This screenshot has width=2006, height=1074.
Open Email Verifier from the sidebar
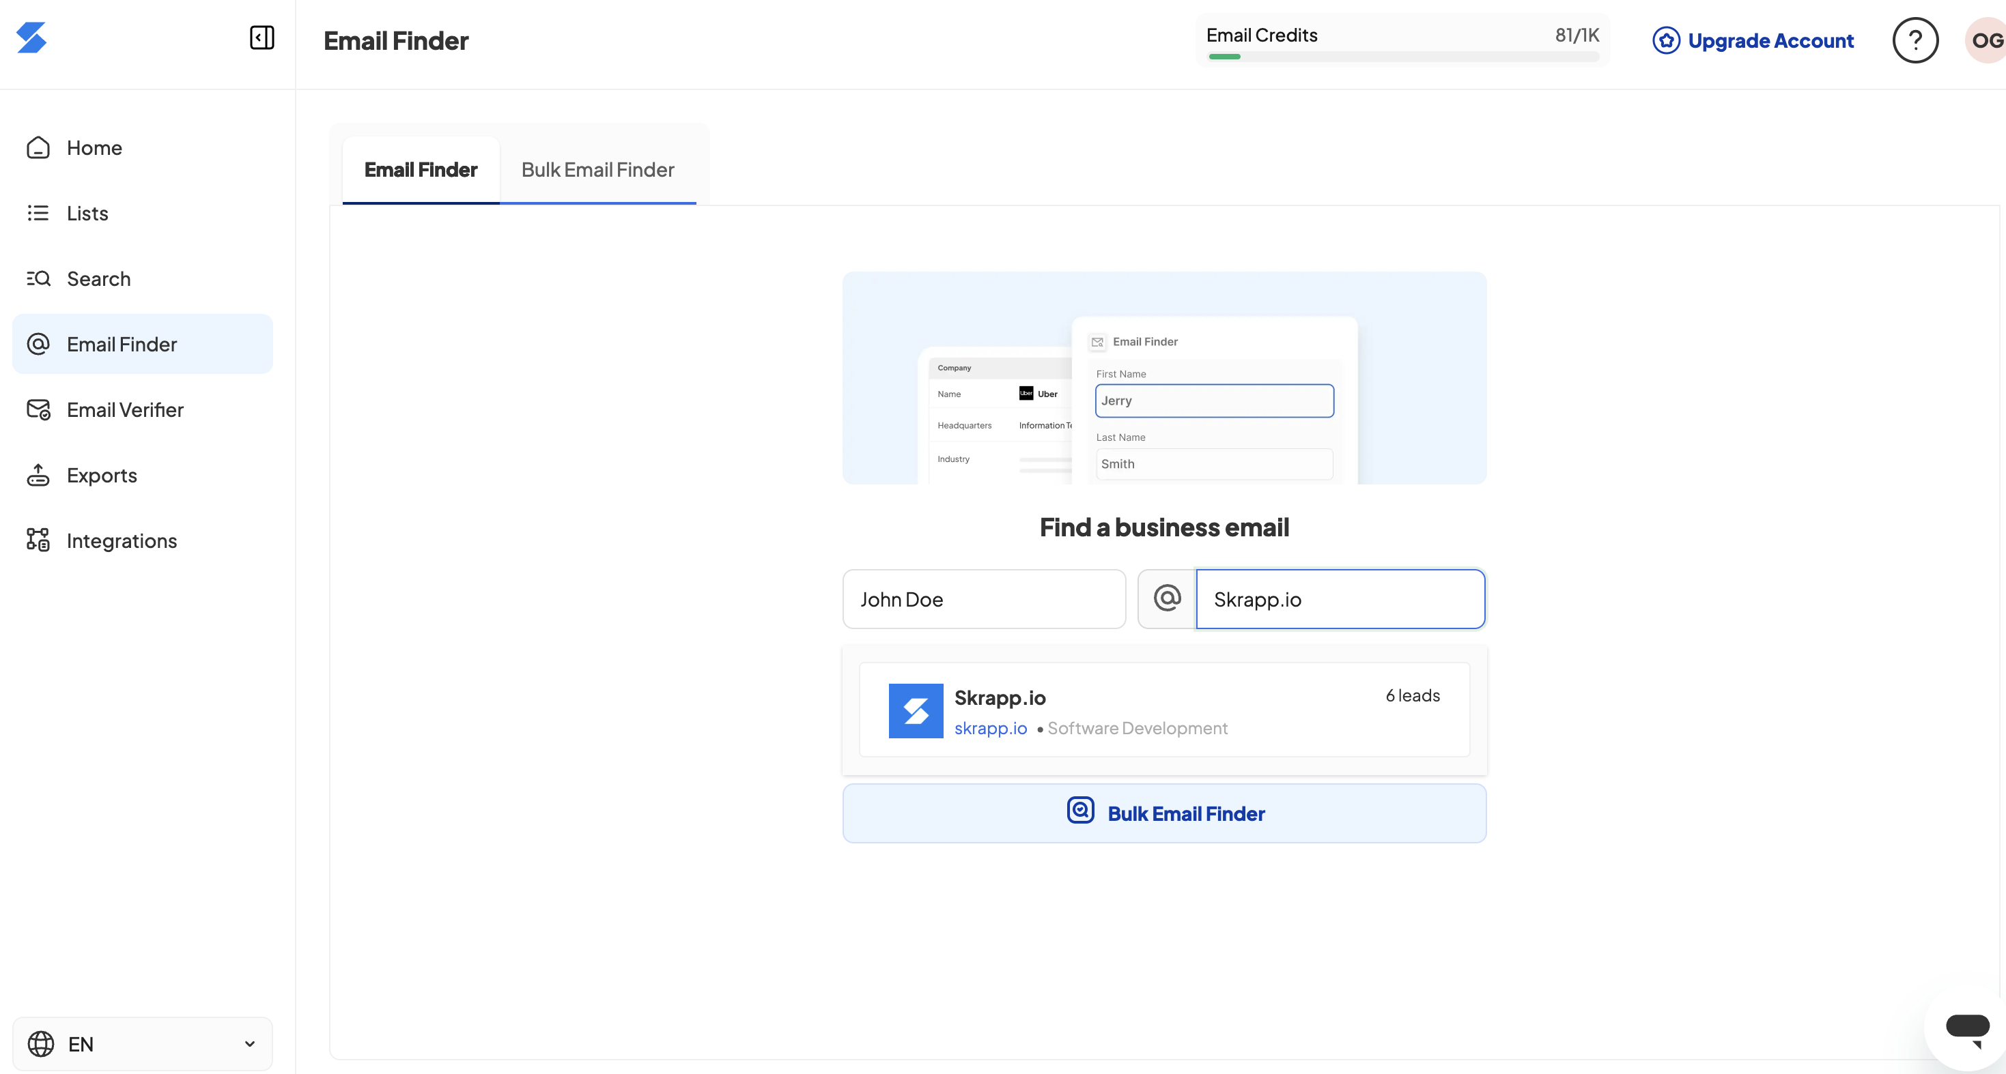(x=143, y=409)
